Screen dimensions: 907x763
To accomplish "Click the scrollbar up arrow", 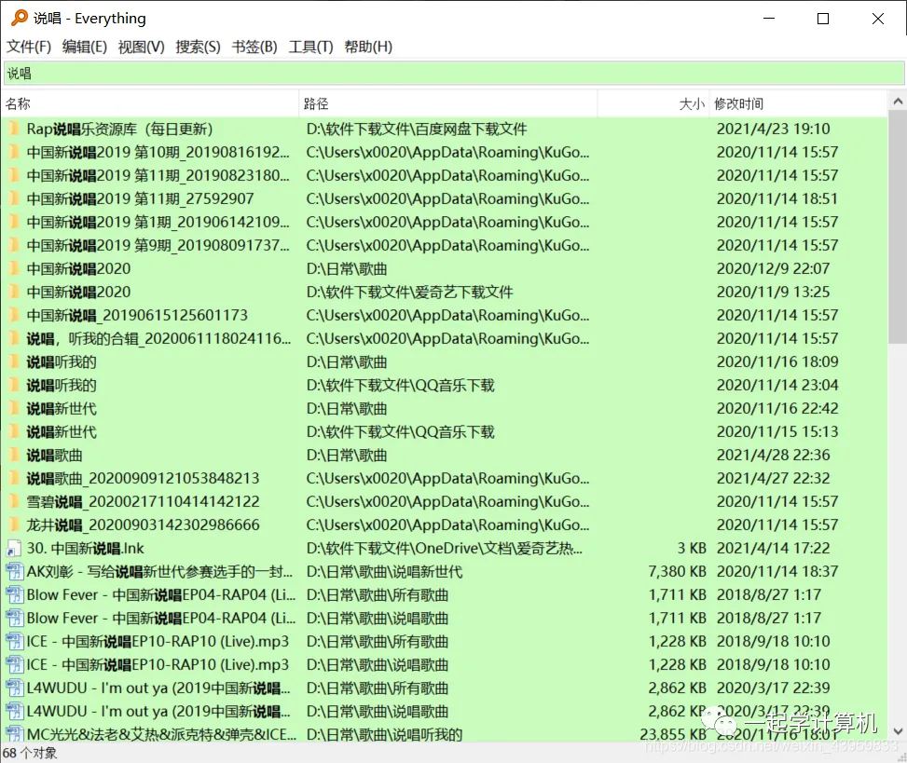I will pyautogui.click(x=897, y=102).
